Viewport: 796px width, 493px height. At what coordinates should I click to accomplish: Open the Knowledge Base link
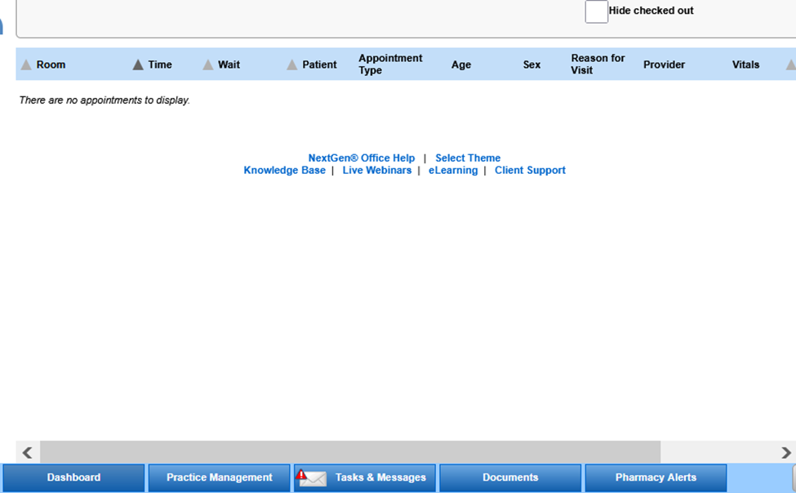[284, 171]
